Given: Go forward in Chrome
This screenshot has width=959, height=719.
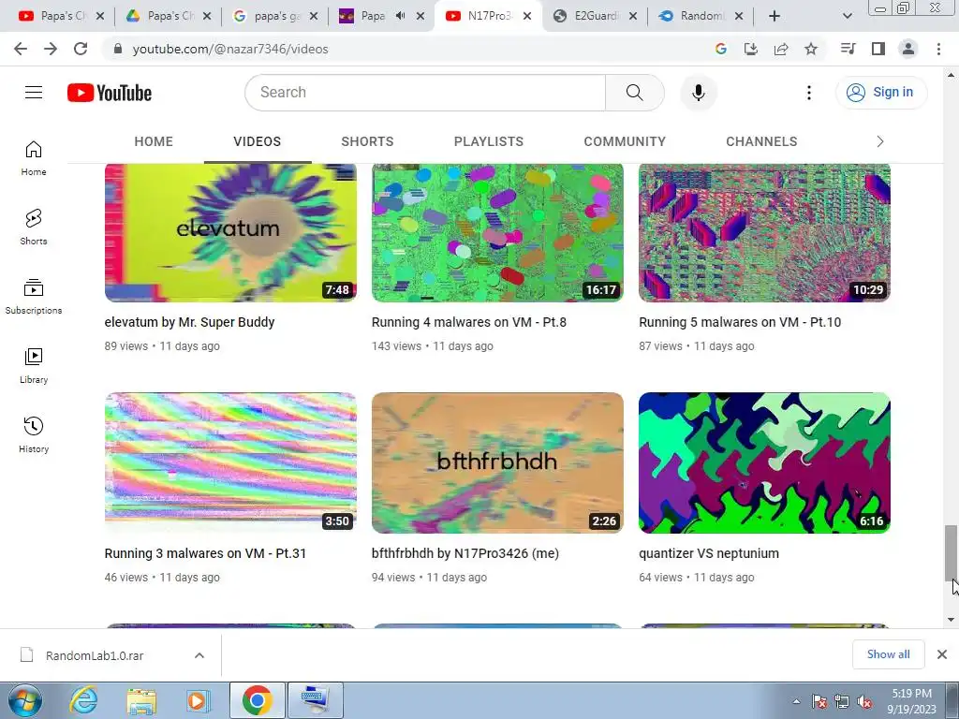Looking at the screenshot, I should (x=51, y=49).
